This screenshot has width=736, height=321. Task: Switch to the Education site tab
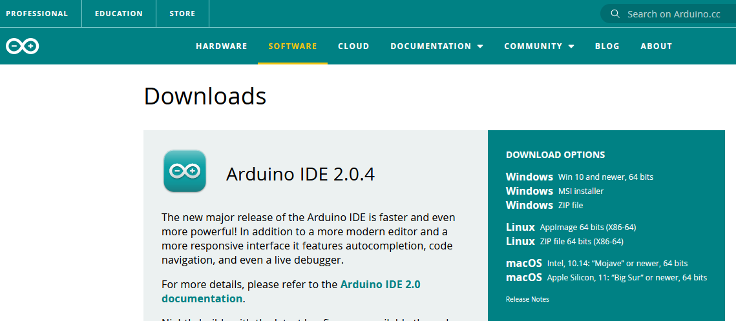[x=118, y=14]
